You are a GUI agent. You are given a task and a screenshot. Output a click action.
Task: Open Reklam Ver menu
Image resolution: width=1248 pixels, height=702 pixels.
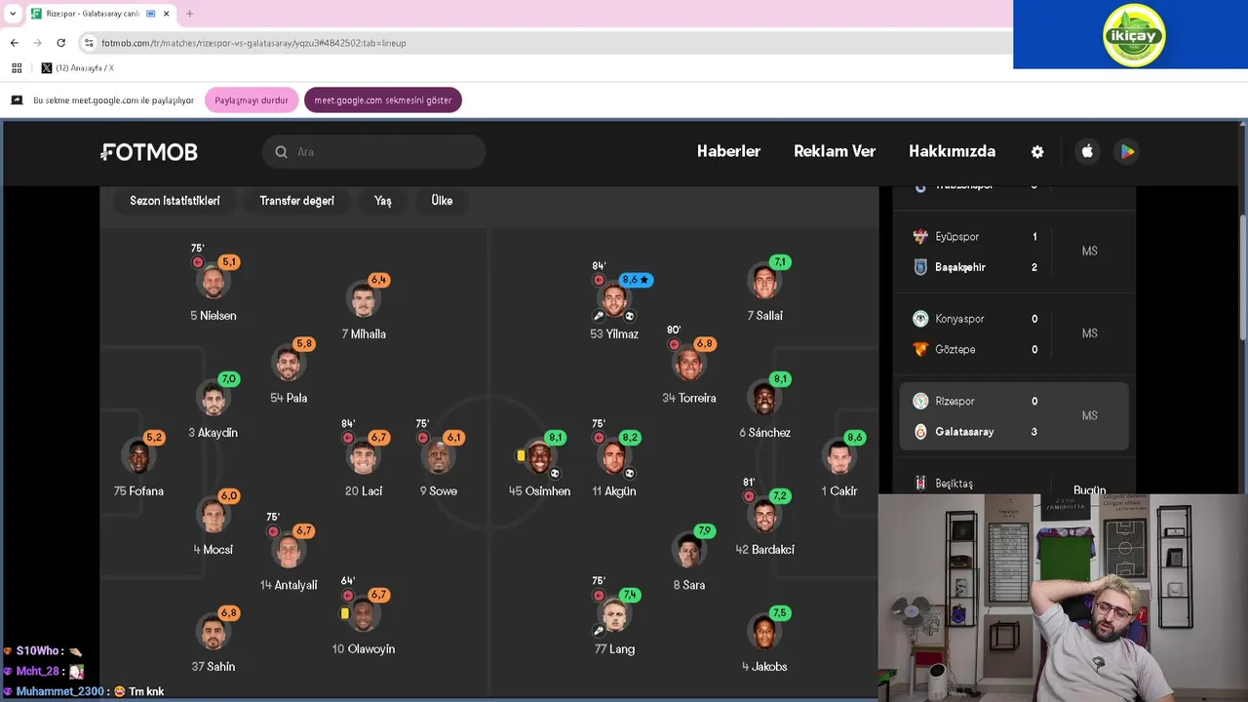pyautogui.click(x=835, y=151)
